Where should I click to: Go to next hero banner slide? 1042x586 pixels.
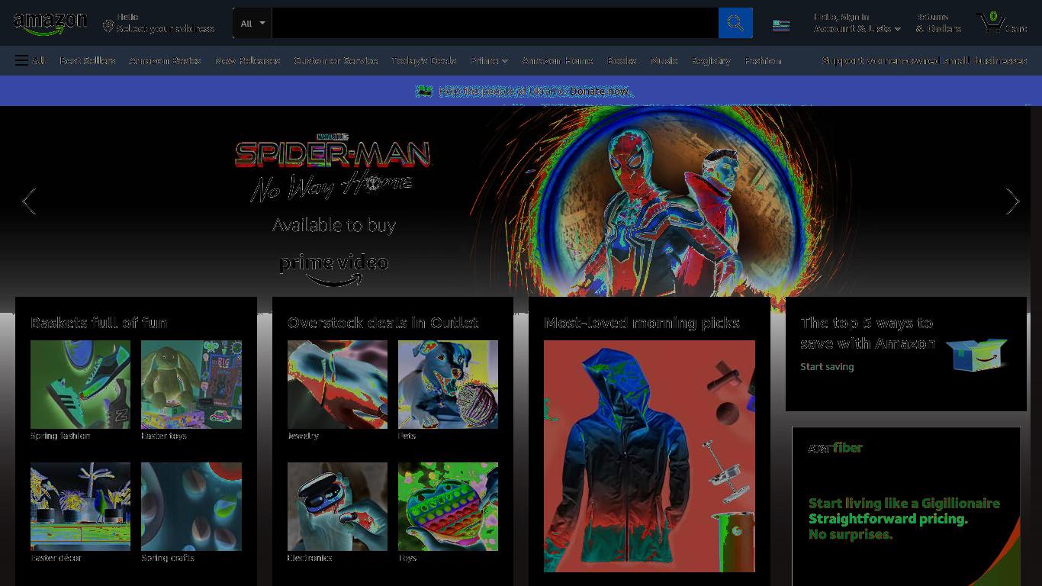click(1012, 201)
